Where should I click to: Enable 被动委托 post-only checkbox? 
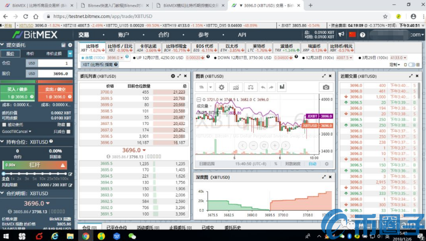(x=4, y=124)
